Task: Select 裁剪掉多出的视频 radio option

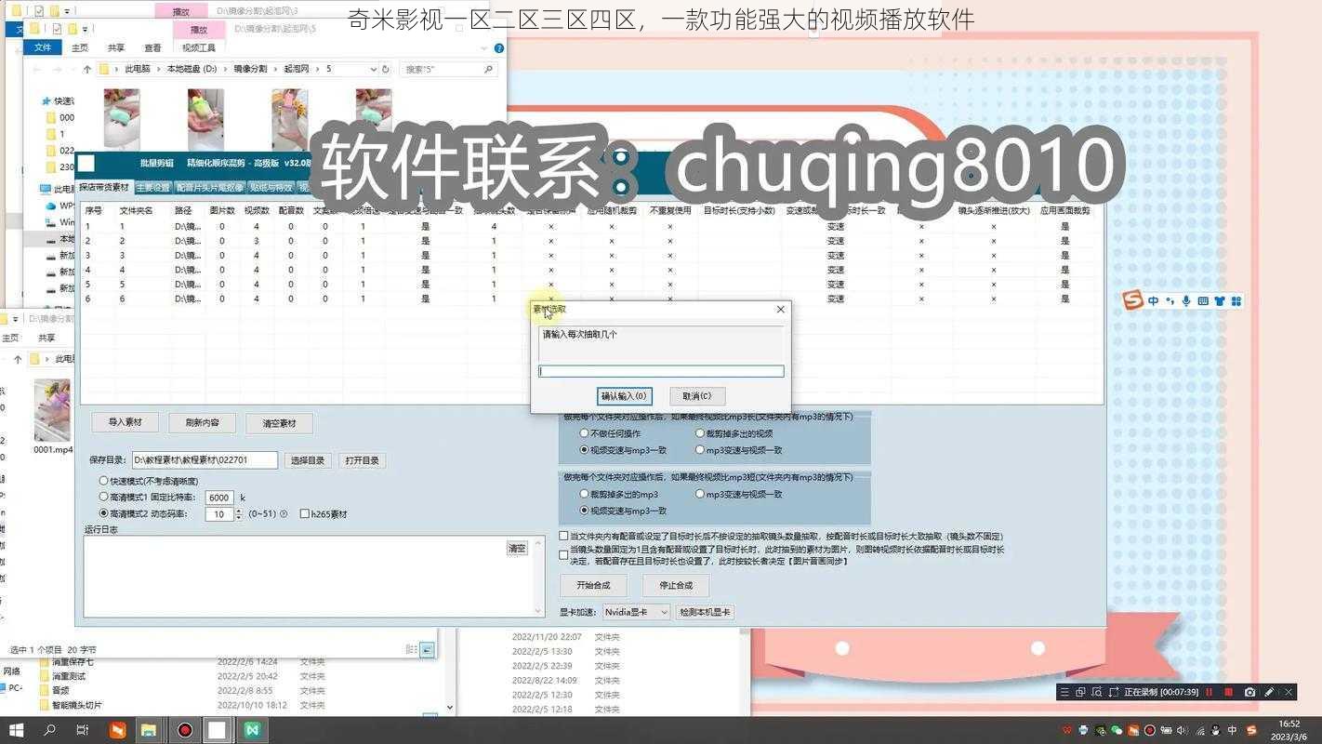Action: (x=700, y=433)
